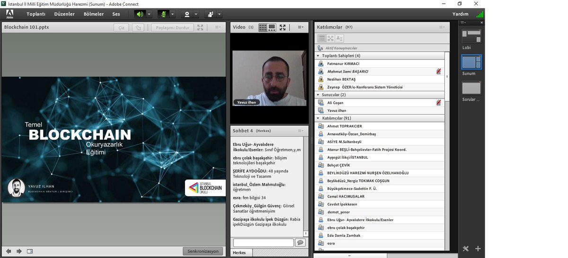Image resolution: width=568 pixels, height=258 pixels.
Task: Switch to the Lobi layout
Action: click(471, 37)
